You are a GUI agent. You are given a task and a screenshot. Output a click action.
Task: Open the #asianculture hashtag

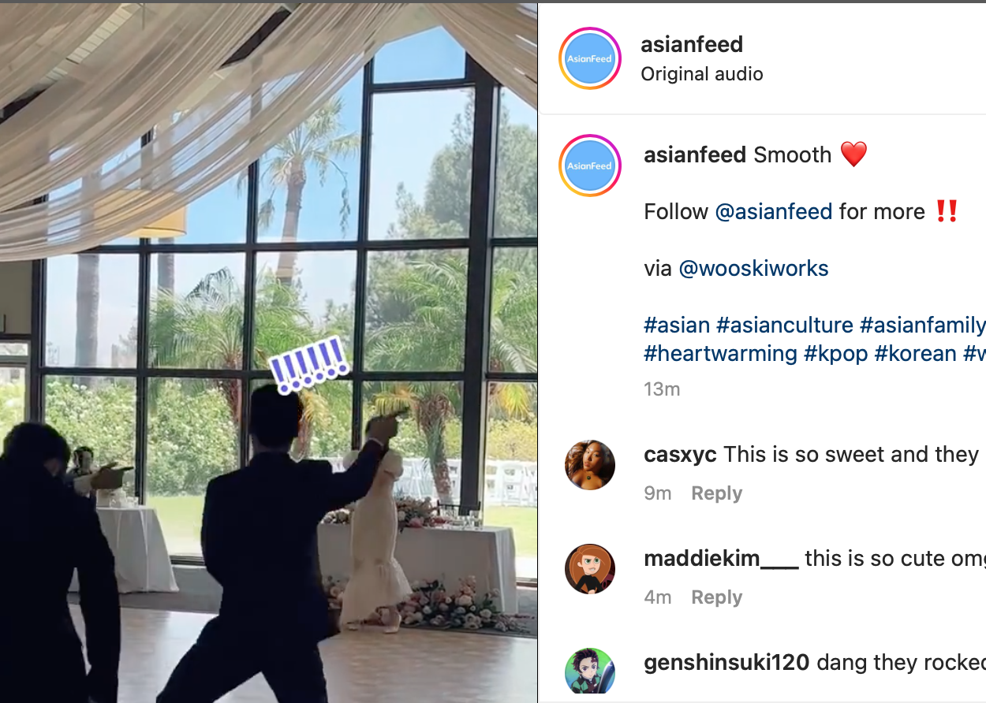coord(785,325)
